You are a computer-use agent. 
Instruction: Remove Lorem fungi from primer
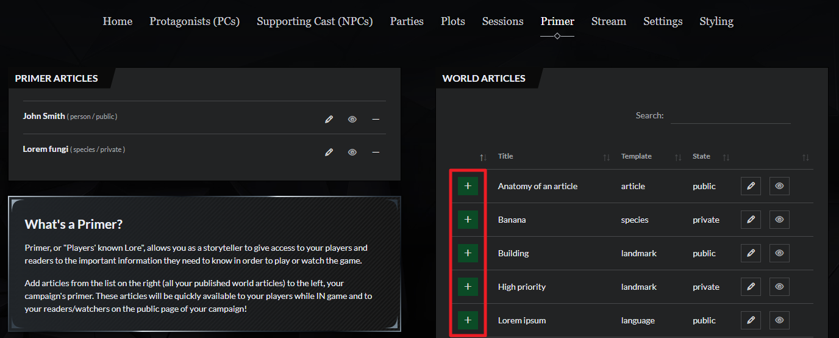[376, 152]
